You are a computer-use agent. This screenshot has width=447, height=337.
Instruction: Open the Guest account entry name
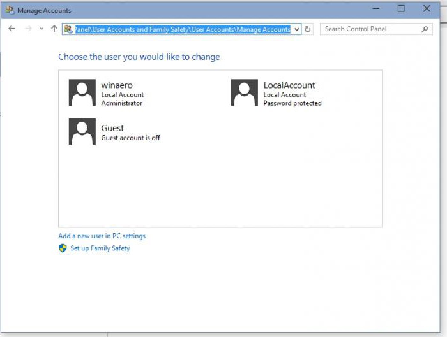pyautogui.click(x=112, y=128)
